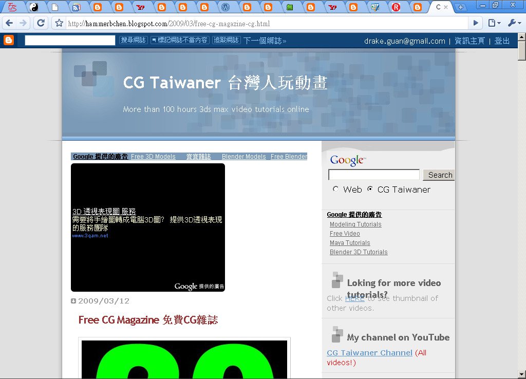This screenshot has height=379, width=526.
Task: Focus the sidebar Google search box
Action: (x=374, y=175)
